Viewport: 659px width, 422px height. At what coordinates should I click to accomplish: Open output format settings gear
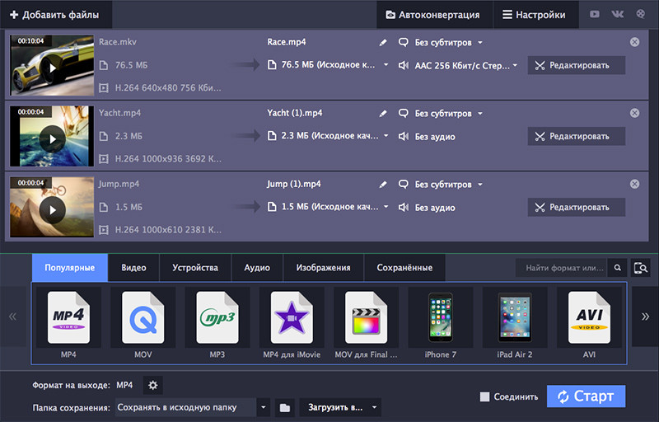(152, 385)
